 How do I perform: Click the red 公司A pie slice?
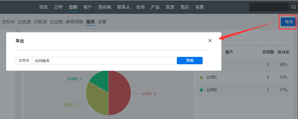(120, 93)
